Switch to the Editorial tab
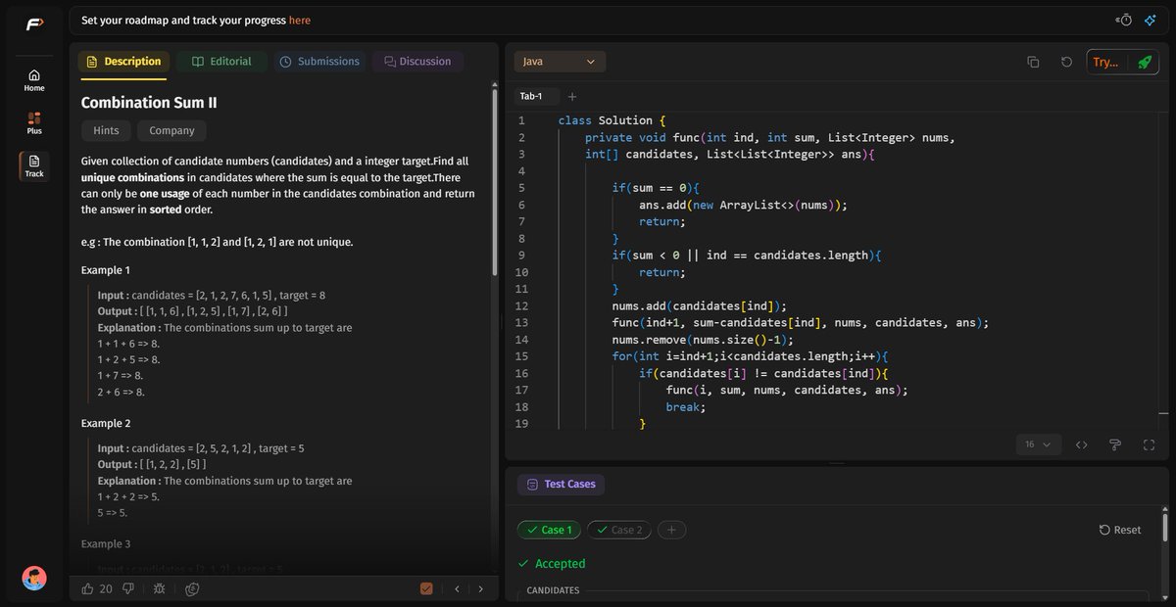Viewport: 1176px width, 607px height. [x=221, y=62]
